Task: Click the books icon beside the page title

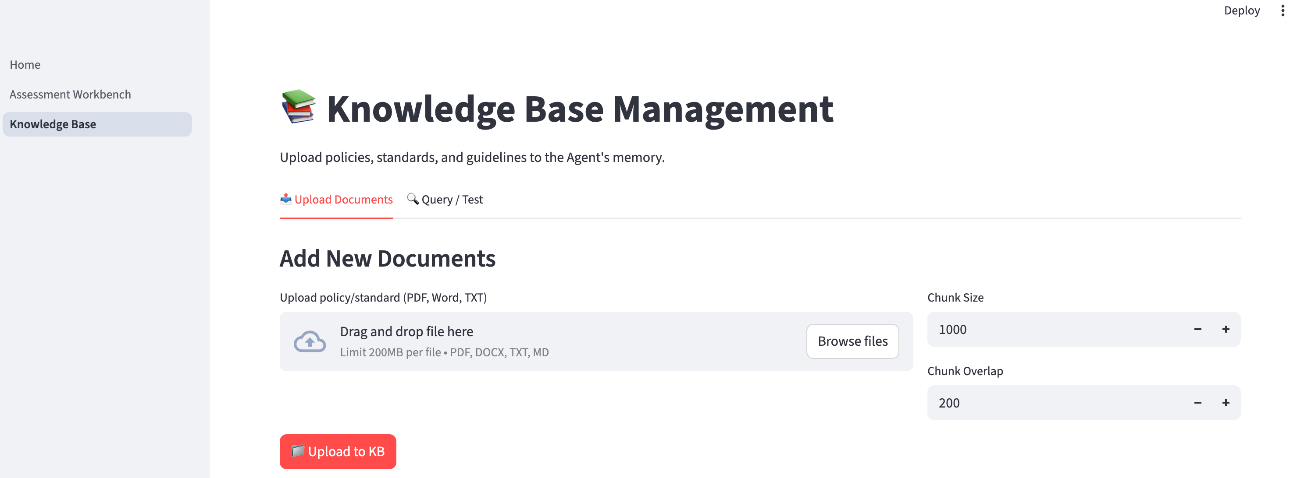Action: pos(299,108)
